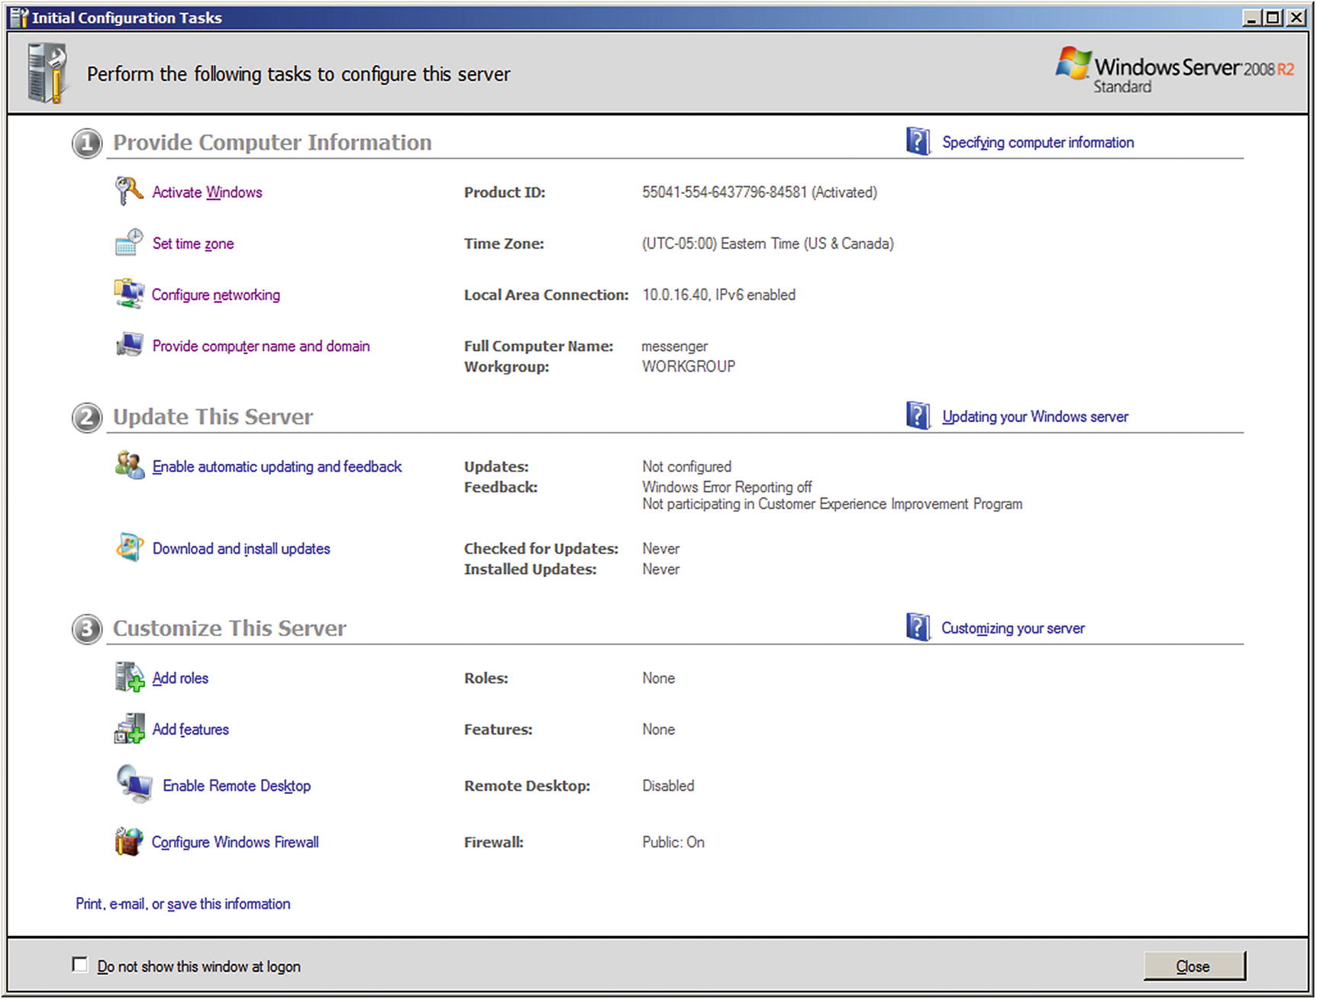
Task: Click the computer name and domain icon
Action: 128,344
